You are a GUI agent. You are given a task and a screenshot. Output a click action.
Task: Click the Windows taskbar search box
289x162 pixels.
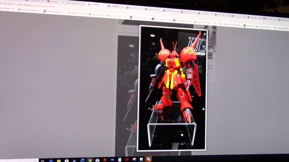point(19,161)
